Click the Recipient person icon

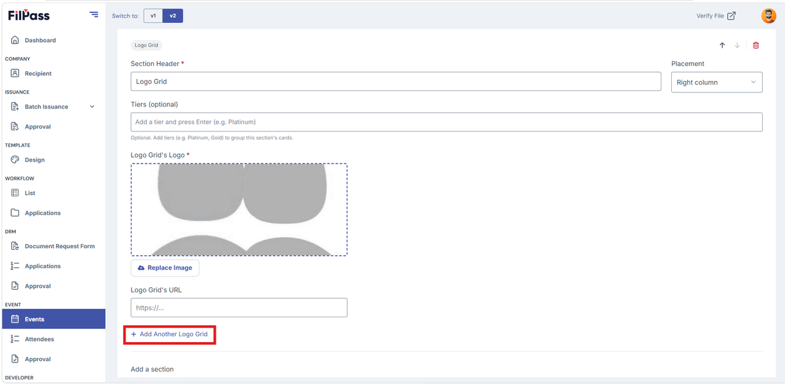(15, 74)
